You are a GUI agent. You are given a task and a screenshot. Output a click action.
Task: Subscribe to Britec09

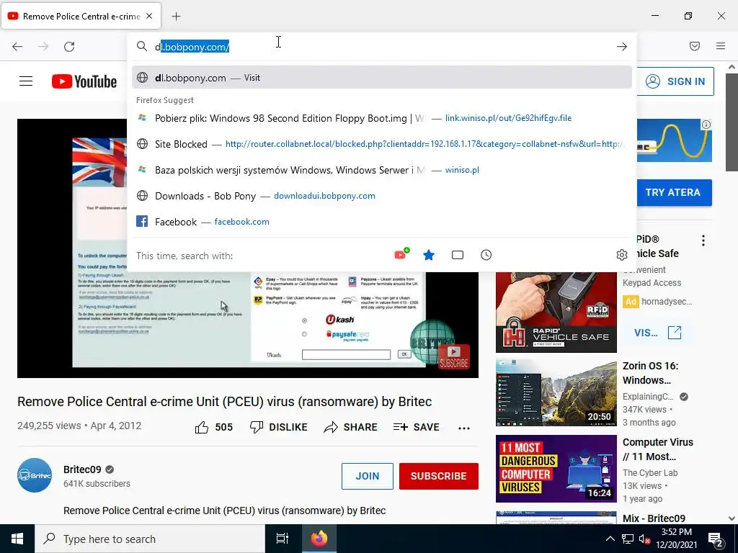(x=439, y=476)
